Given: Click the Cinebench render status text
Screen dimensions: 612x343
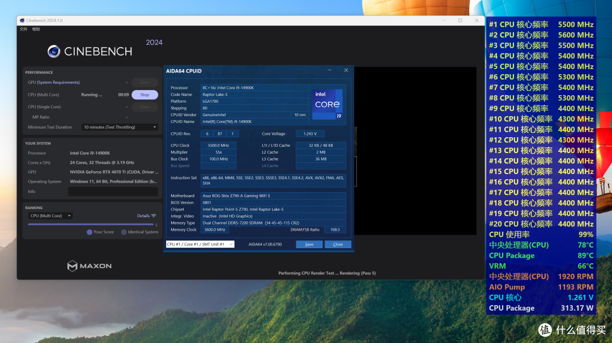Looking at the screenshot, I should (x=327, y=273).
